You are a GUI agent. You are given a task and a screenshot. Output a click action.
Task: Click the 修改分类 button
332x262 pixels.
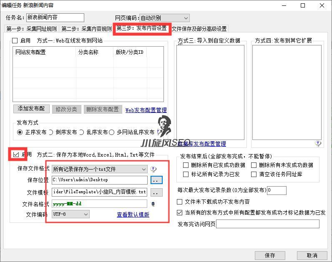coord(66,109)
